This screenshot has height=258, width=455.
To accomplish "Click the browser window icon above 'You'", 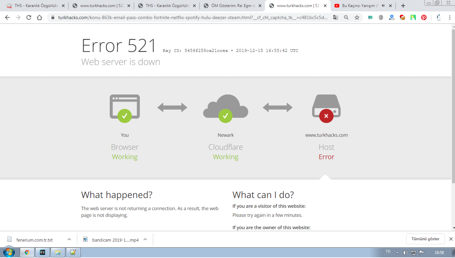I will click(125, 108).
